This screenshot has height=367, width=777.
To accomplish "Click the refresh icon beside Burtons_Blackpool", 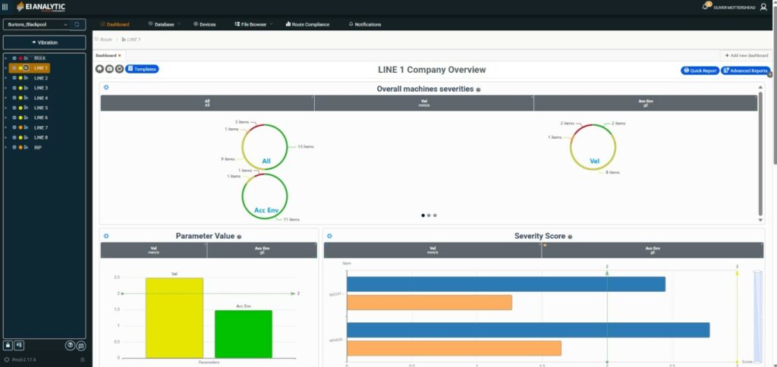I will pyautogui.click(x=77, y=25).
